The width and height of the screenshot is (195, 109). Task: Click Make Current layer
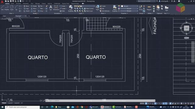tap(89, 8)
